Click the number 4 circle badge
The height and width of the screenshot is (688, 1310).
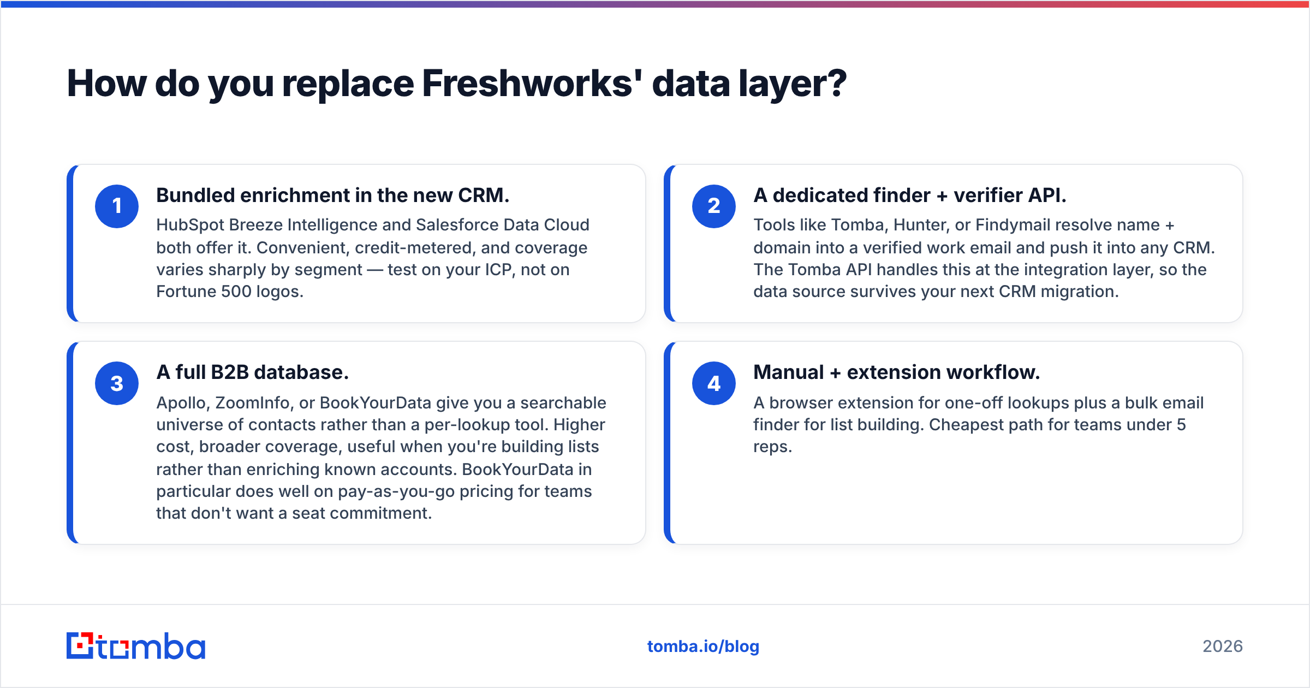tap(714, 383)
